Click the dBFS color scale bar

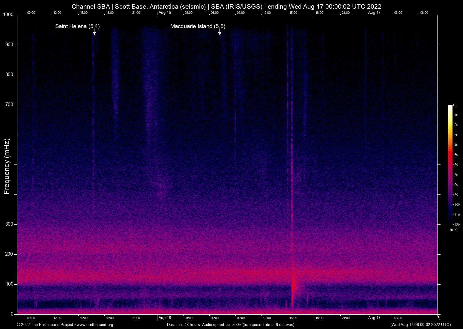(450, 164)
